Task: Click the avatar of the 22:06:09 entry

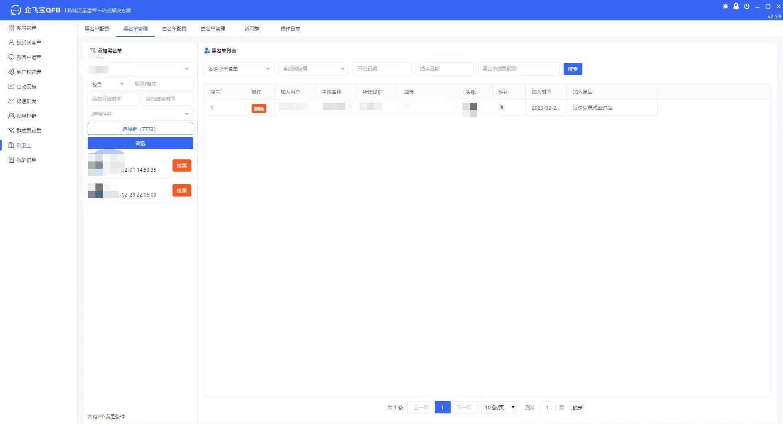Action: point(95,191)
